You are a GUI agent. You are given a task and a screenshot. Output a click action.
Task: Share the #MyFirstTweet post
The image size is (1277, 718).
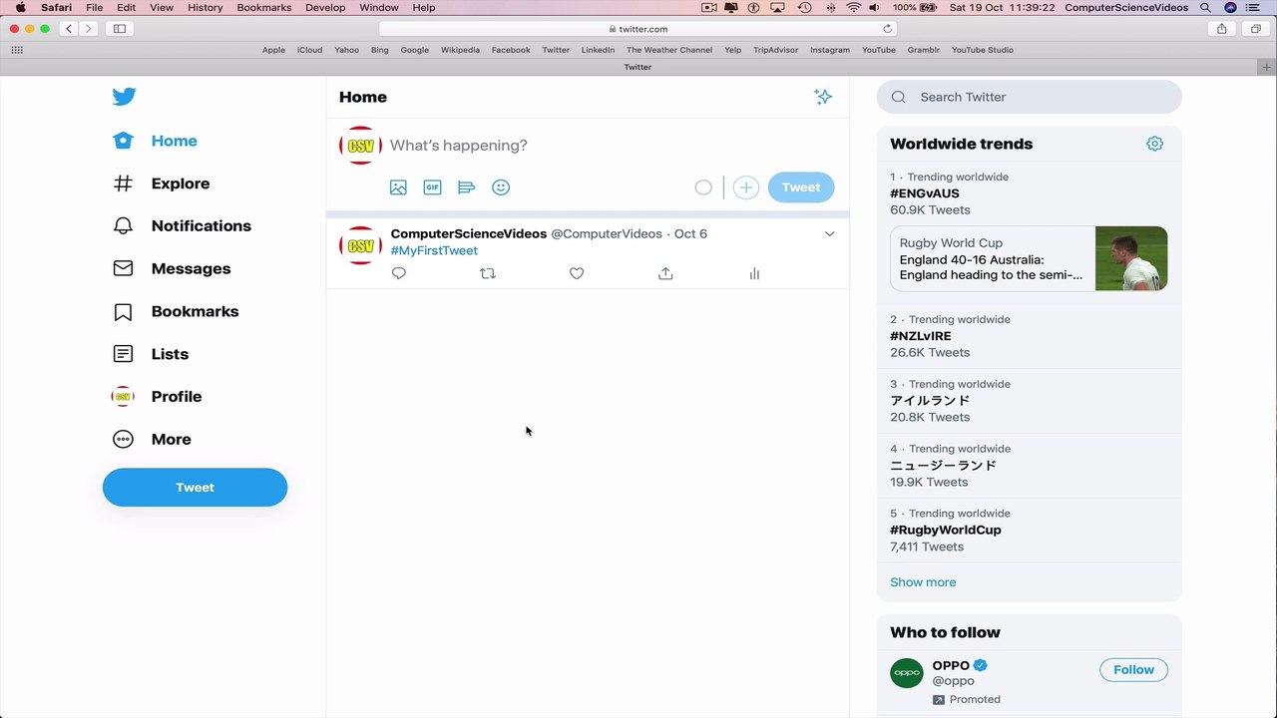(665, 273)
